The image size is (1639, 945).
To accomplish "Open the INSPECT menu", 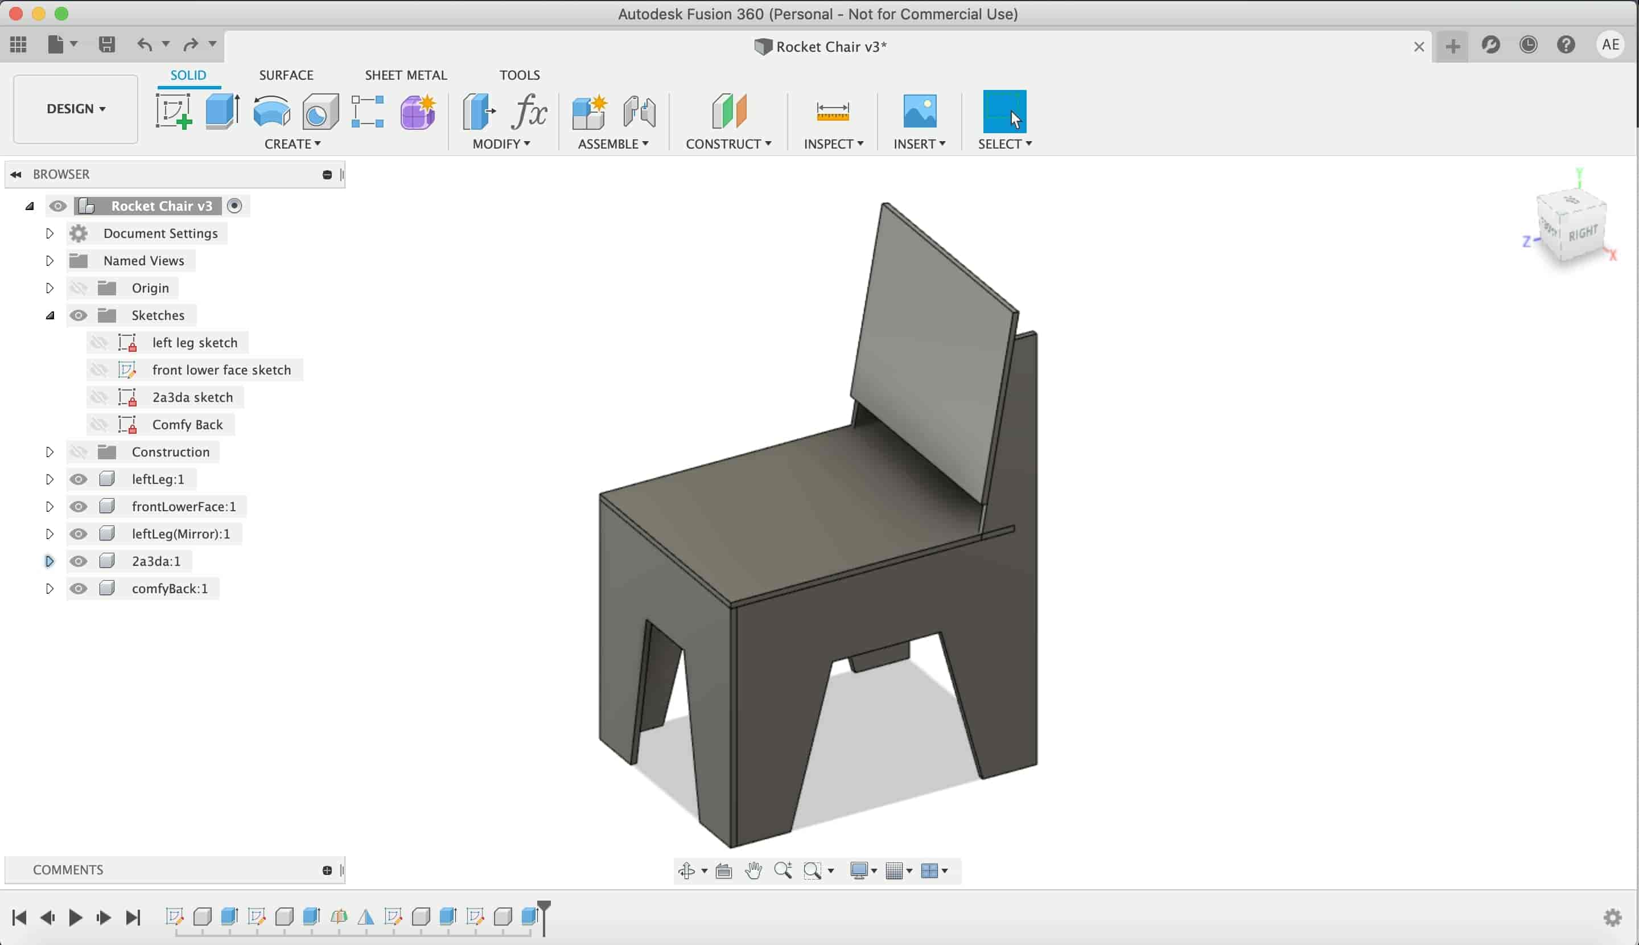I will [x=834, y=144].
